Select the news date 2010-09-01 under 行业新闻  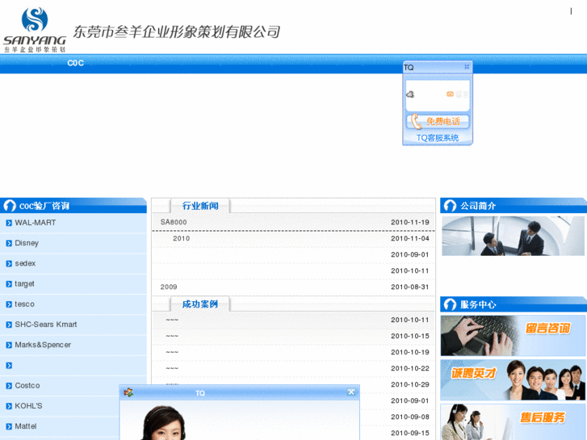click(410, 254)
